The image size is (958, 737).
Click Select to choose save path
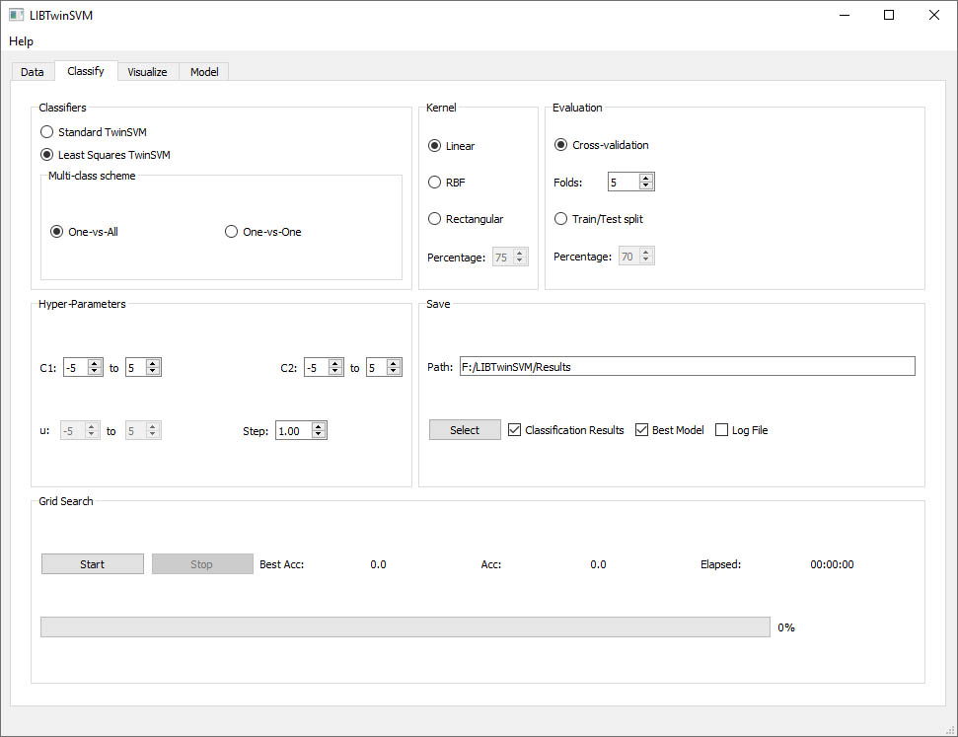tap(465, 429)
